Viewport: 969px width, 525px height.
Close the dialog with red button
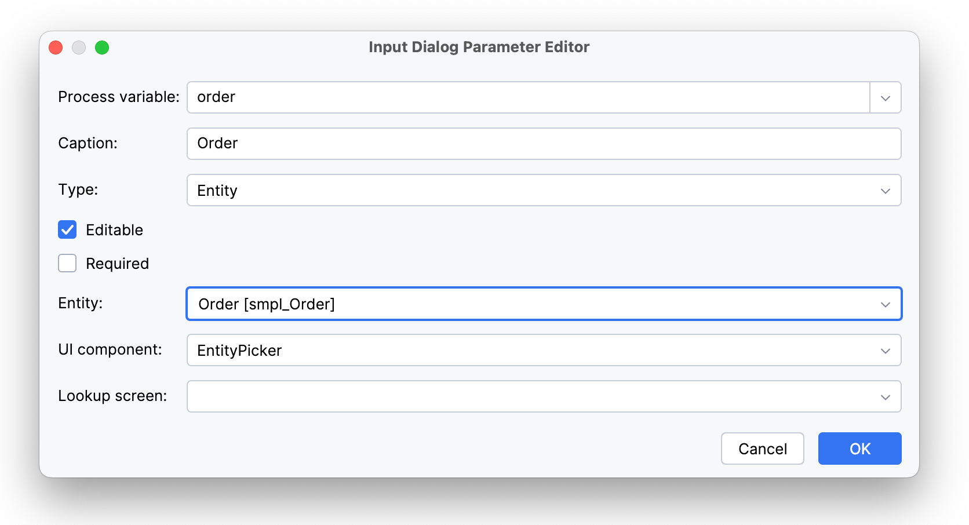[56, 48]
